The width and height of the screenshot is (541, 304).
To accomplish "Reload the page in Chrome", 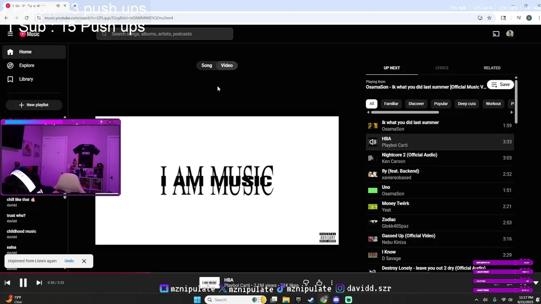I will coord(27,18).
